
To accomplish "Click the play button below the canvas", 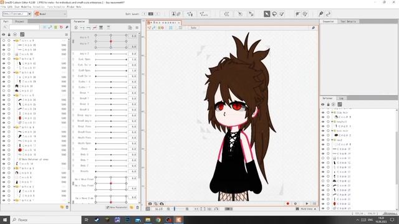I will pos(307,203).
